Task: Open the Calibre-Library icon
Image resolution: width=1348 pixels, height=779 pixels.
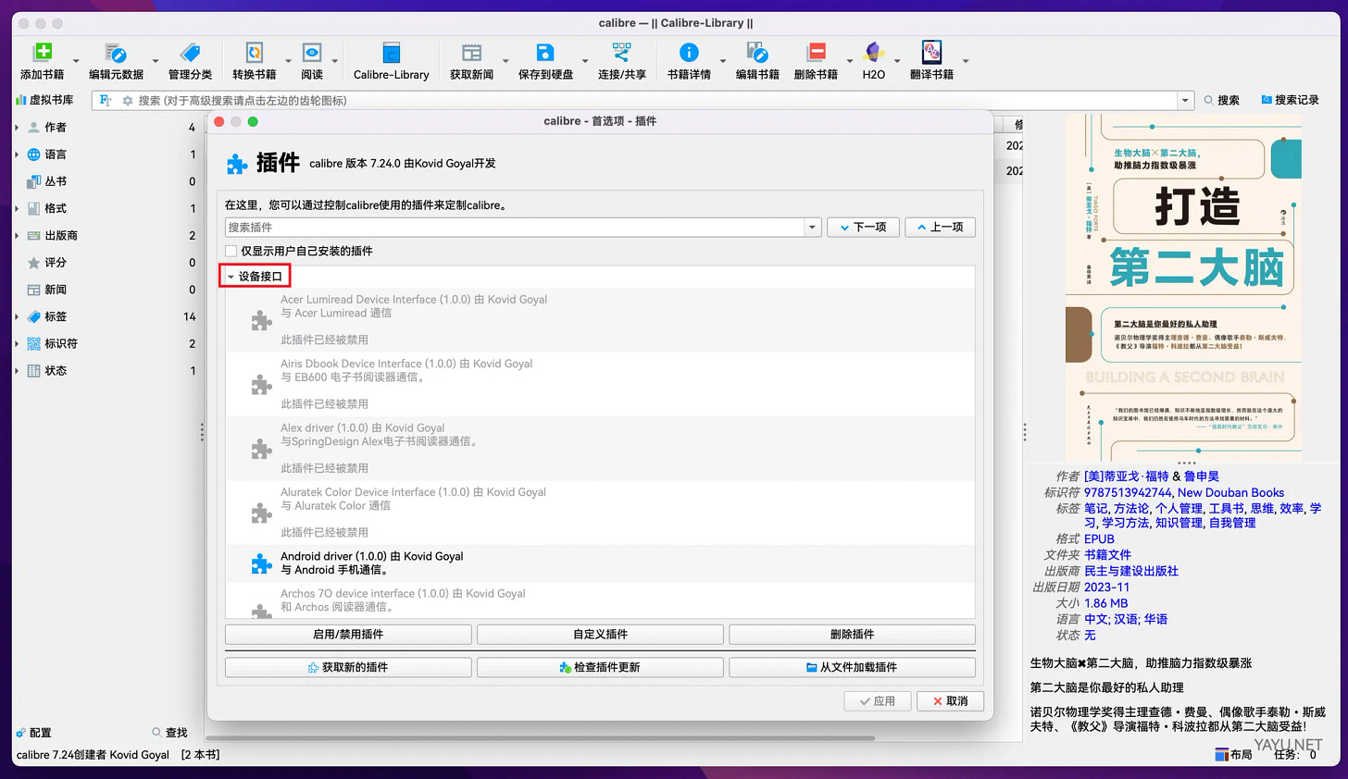Action: pyautogui.click(x=391, y=53)
